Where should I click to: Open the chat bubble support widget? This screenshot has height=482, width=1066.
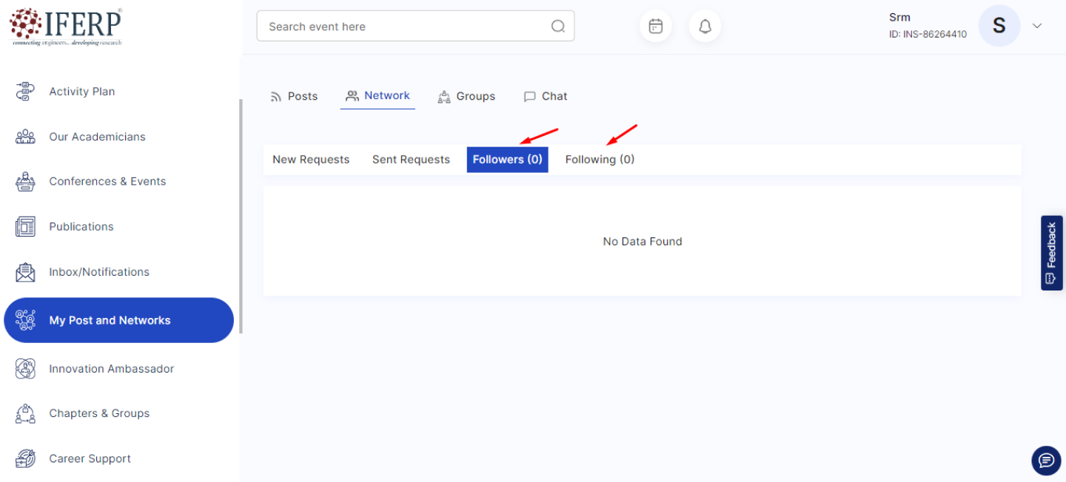coord(1045,461)
